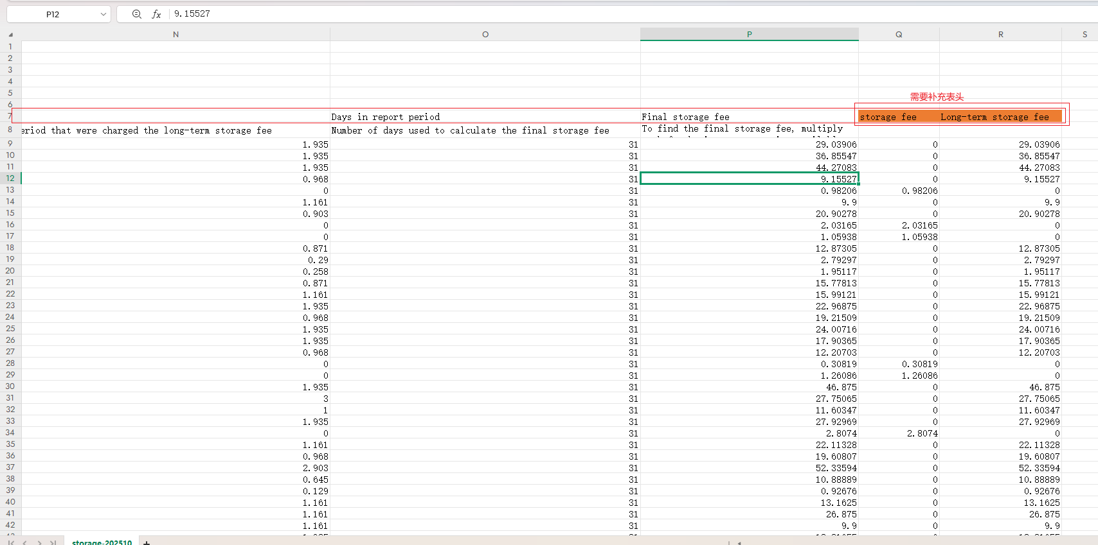The height and width of the screenshot is (545, 1098).
Task: Expand the Name Box dropdown arrow
Action: tap(104, 14)
